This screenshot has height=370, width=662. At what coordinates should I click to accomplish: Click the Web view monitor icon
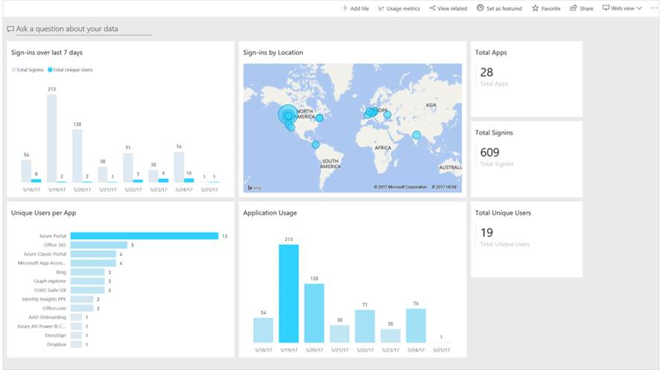[606, 8]
